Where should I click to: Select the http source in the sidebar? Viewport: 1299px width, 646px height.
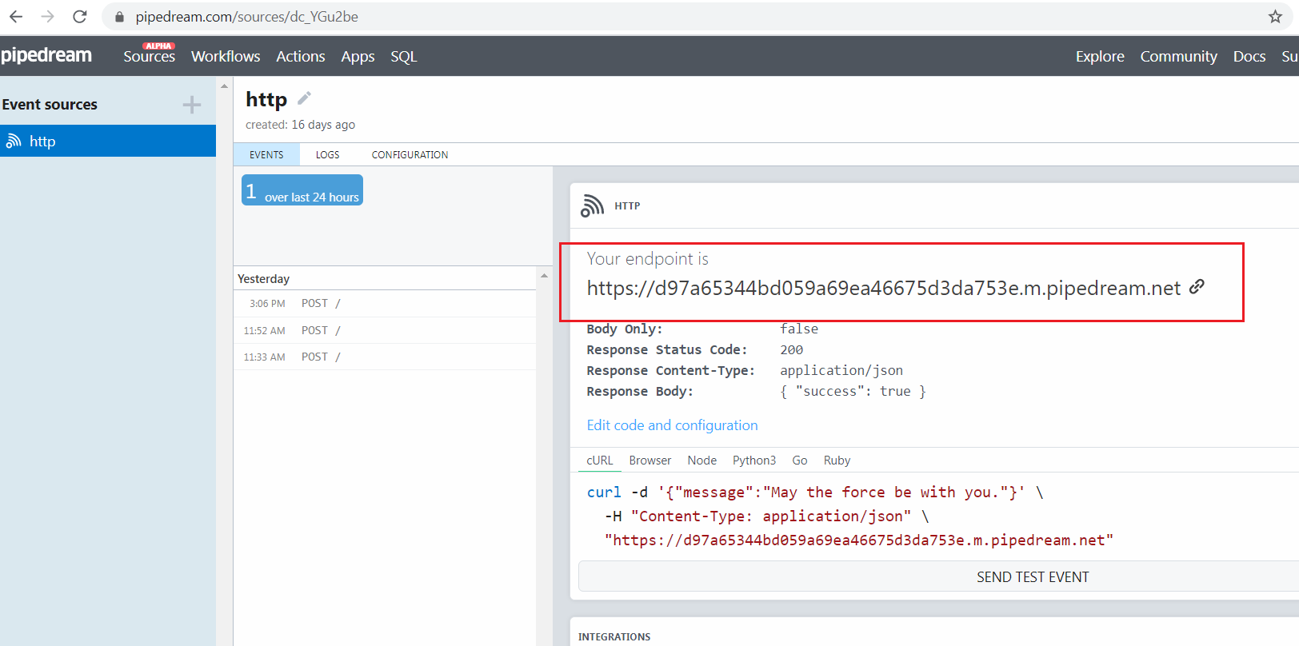[108, 141]
